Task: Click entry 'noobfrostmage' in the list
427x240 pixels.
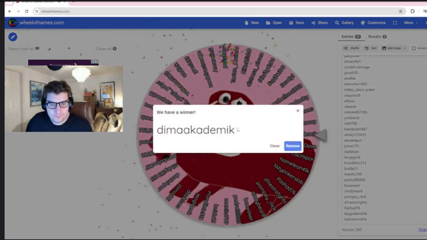Action: coord(357,67)
